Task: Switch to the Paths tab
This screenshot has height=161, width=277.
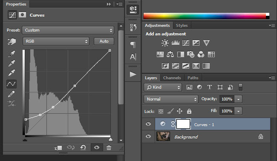Action: coord(193,78)
